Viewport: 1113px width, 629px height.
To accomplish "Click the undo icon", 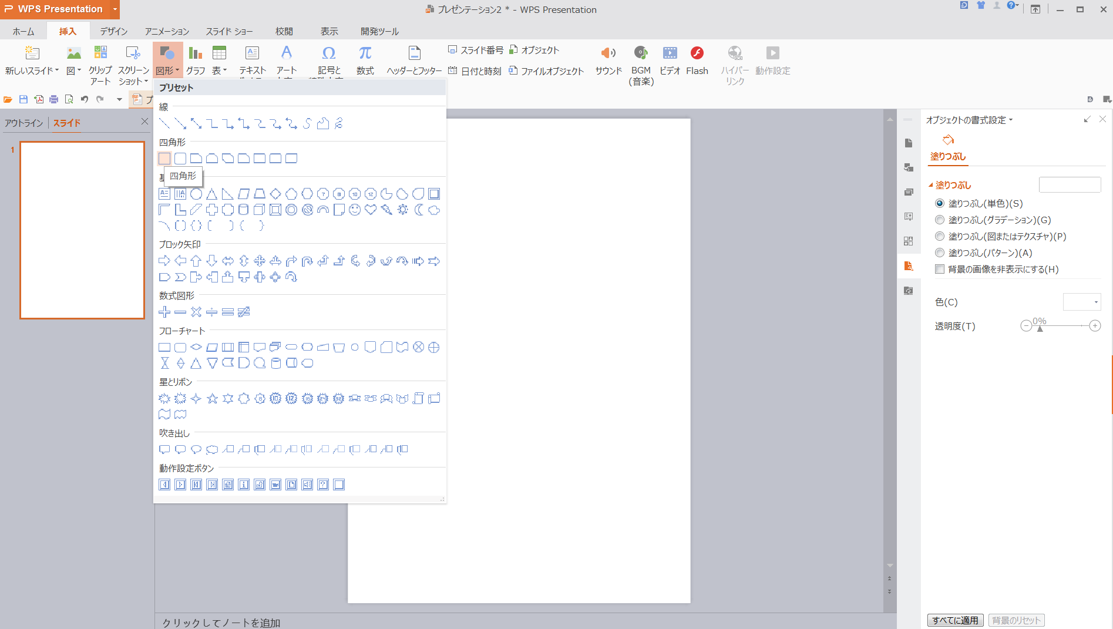I will (x=85, y=99).
